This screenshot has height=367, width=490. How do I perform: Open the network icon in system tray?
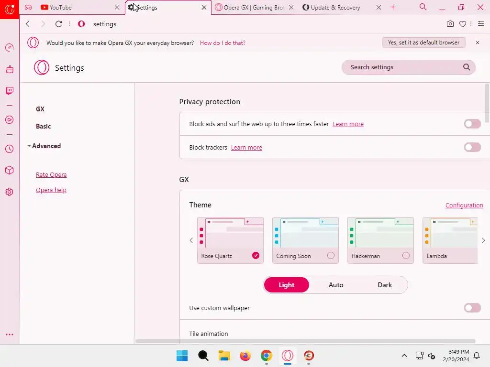419,356
